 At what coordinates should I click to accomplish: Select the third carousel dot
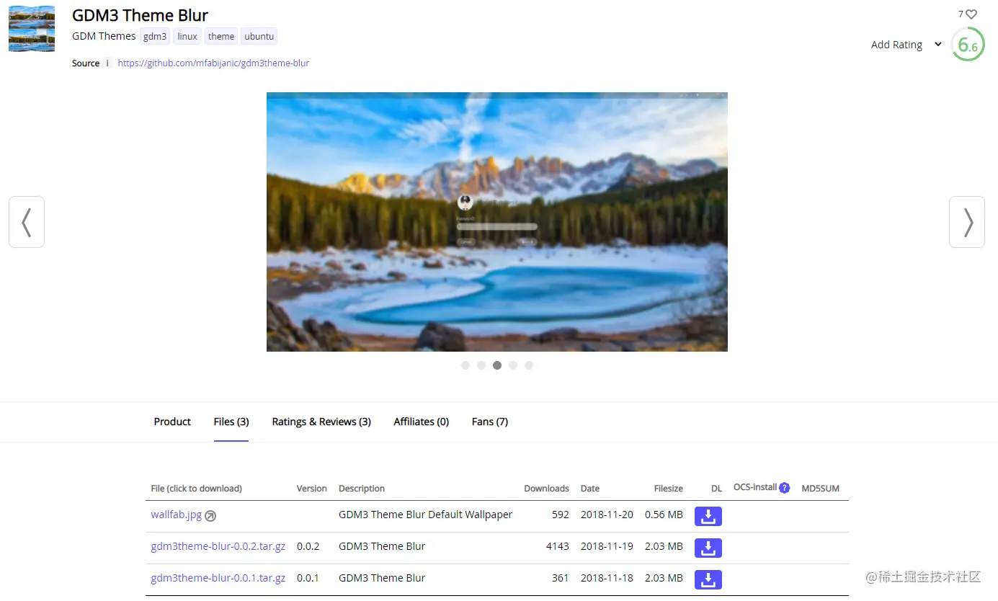coord(497,365)
